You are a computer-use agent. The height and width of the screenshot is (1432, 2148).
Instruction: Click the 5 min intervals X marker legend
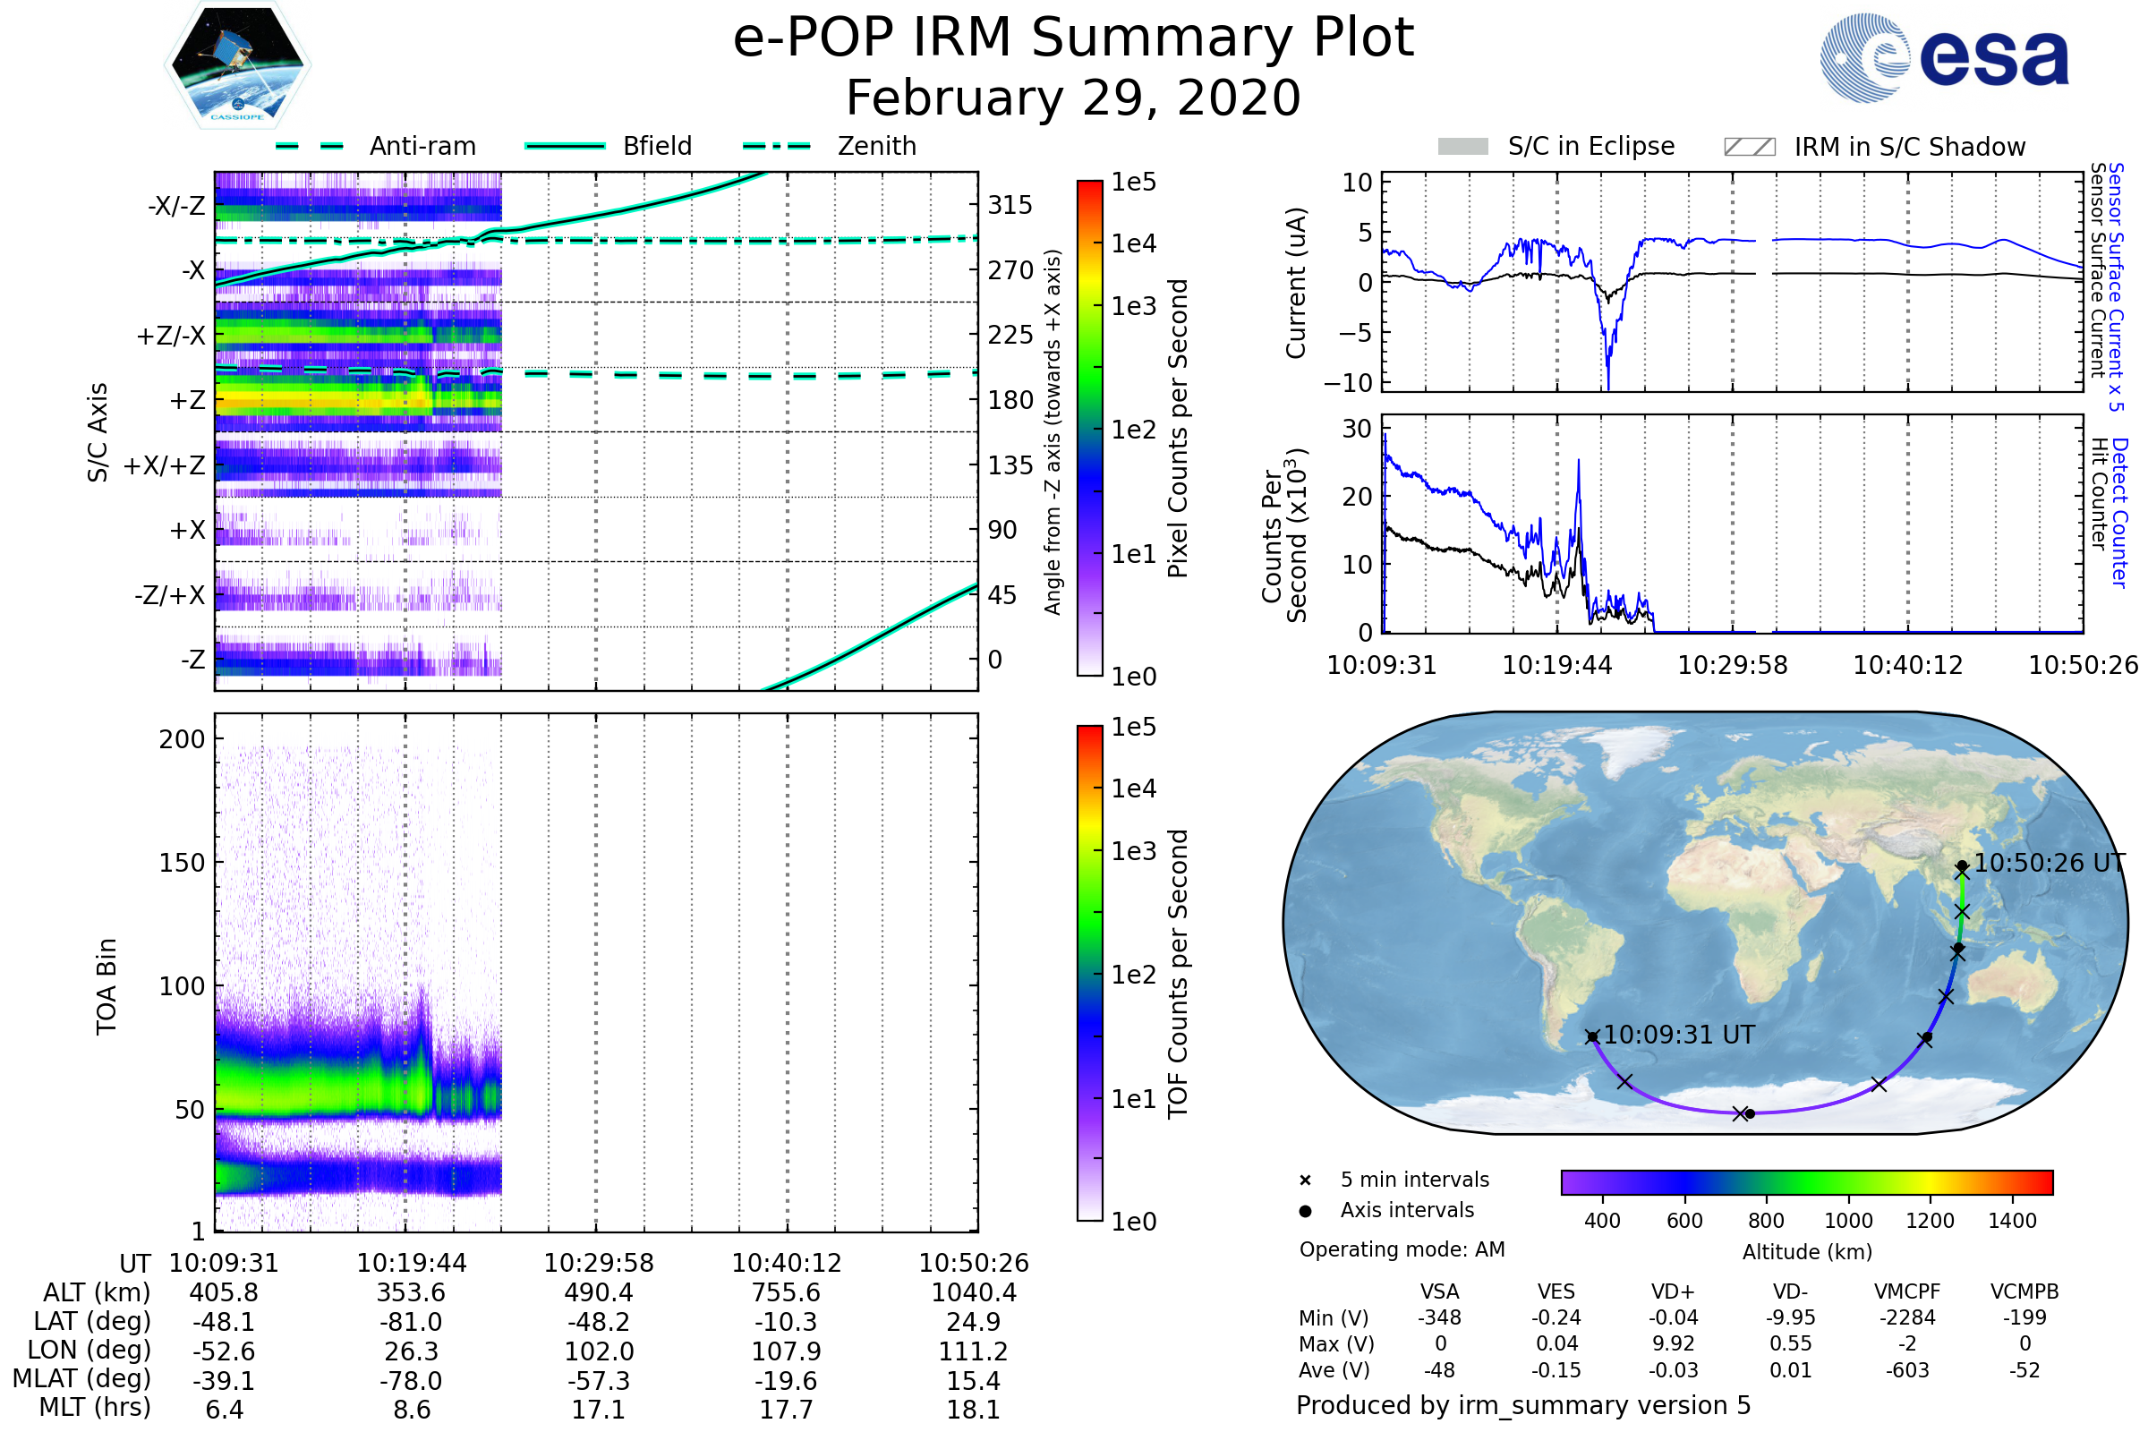click(x=1305, y=1181)
